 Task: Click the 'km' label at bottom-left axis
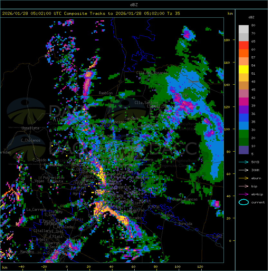5,267
